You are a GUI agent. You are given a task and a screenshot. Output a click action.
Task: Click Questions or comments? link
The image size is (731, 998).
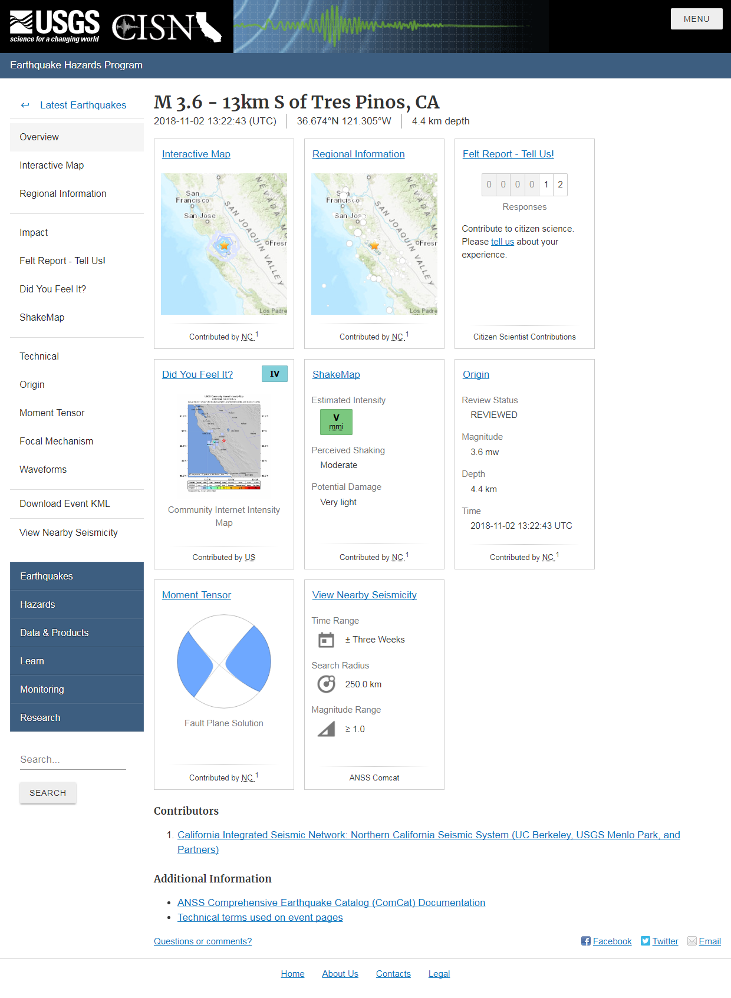coord(203,941)
